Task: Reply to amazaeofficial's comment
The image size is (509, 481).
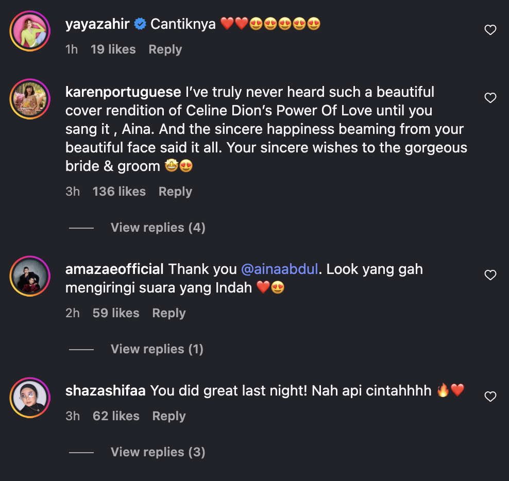Action: (x=169, y=313)
